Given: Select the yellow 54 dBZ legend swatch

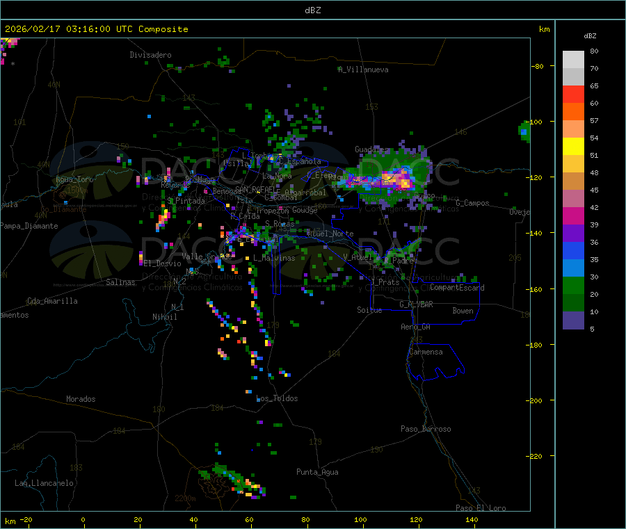Looking at the screenshot, I should click(x=573, y=147).
